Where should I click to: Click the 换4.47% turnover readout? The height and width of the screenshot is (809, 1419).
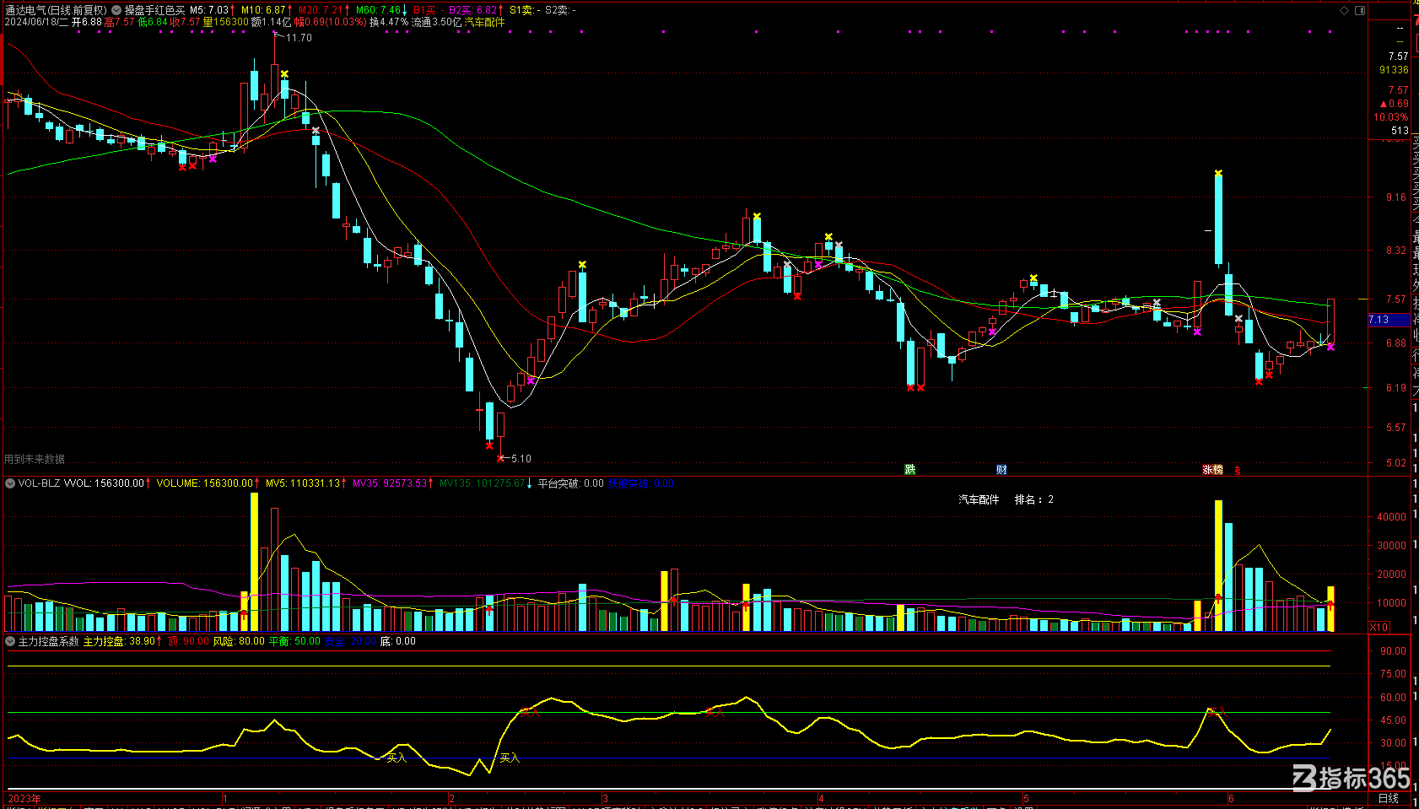pyautogui.click(x=389, y=22)
